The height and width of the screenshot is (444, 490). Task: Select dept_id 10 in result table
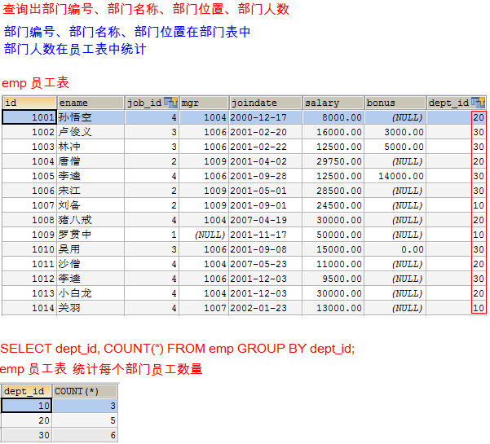tap(26, 406)
